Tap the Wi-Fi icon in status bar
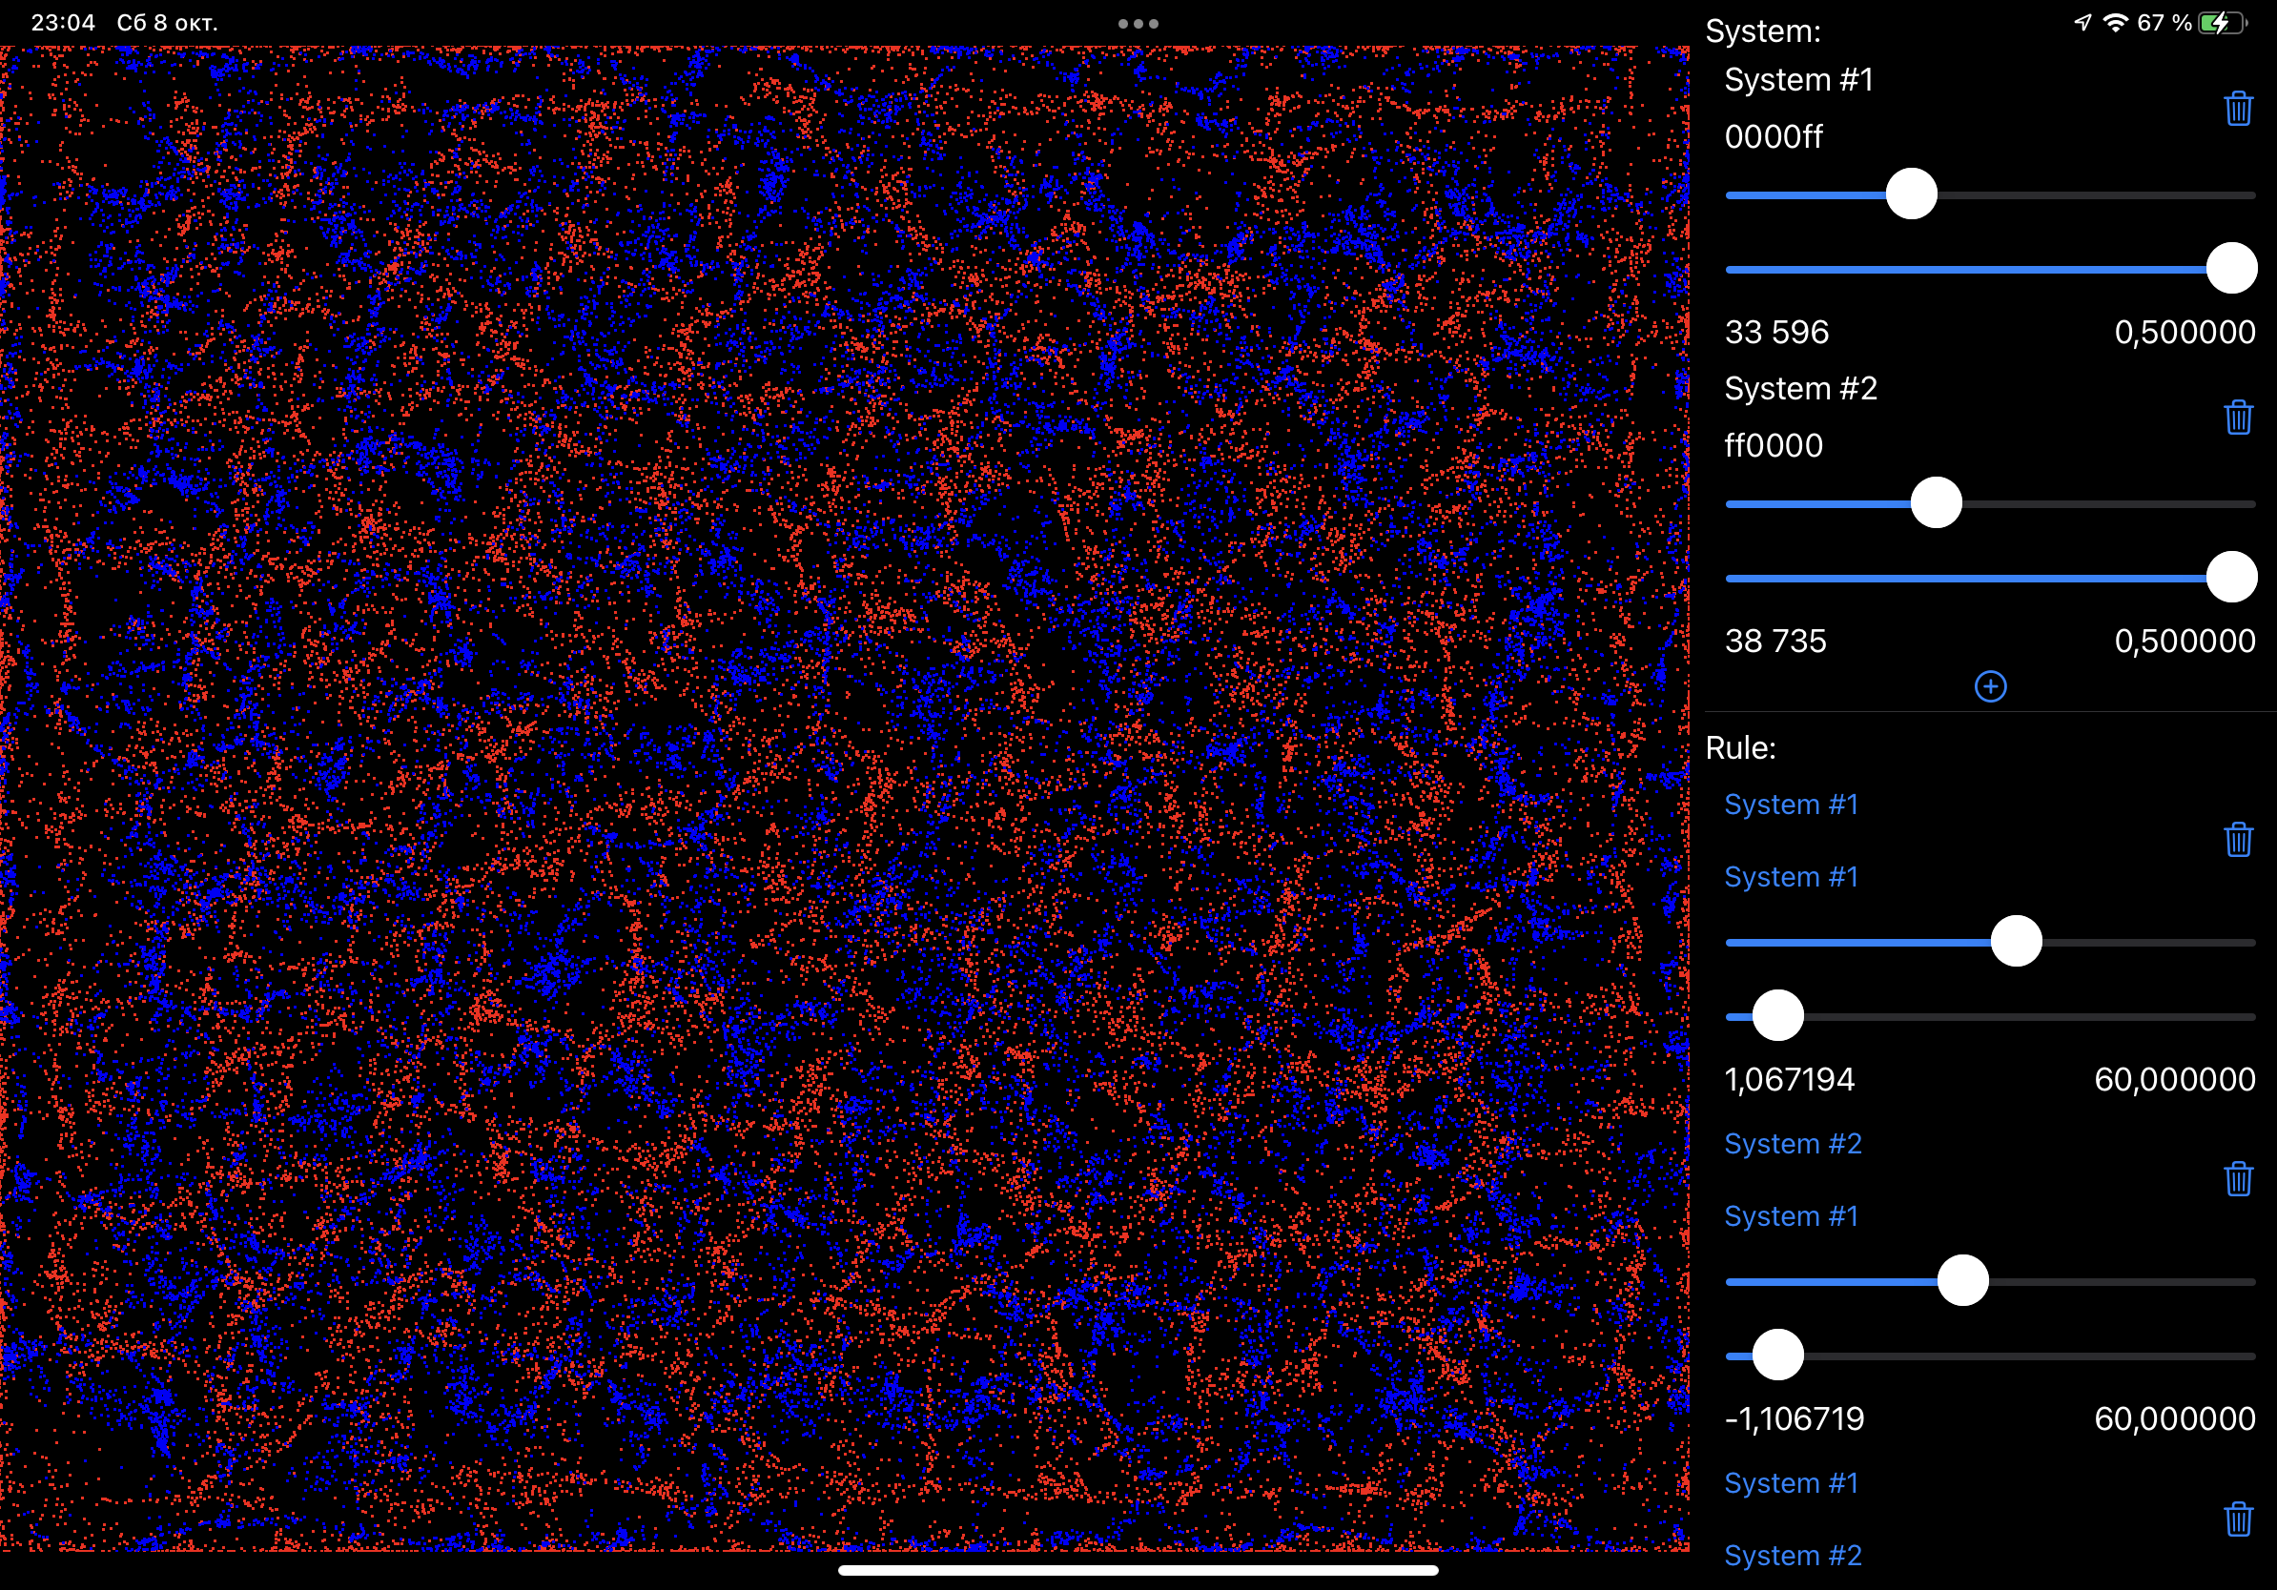This screenshot has width=2277, height=1590. pos(2115,23)
